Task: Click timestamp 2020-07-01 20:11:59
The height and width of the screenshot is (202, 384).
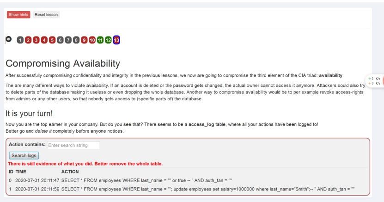Action: coord(37,189)
